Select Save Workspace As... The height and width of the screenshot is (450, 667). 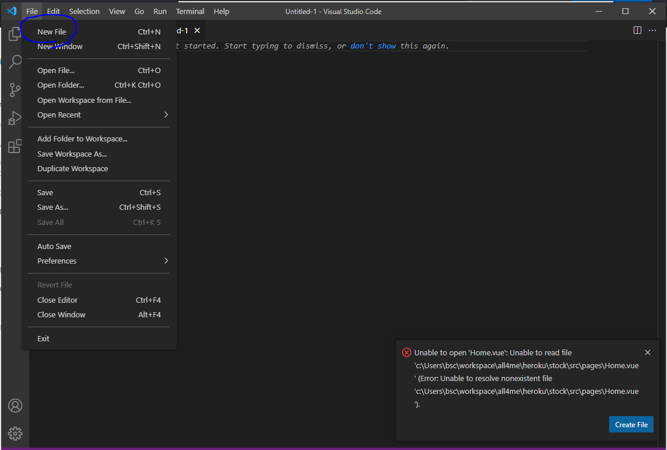(99, 154)
